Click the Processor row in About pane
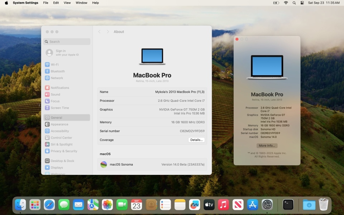 point(152,101)
